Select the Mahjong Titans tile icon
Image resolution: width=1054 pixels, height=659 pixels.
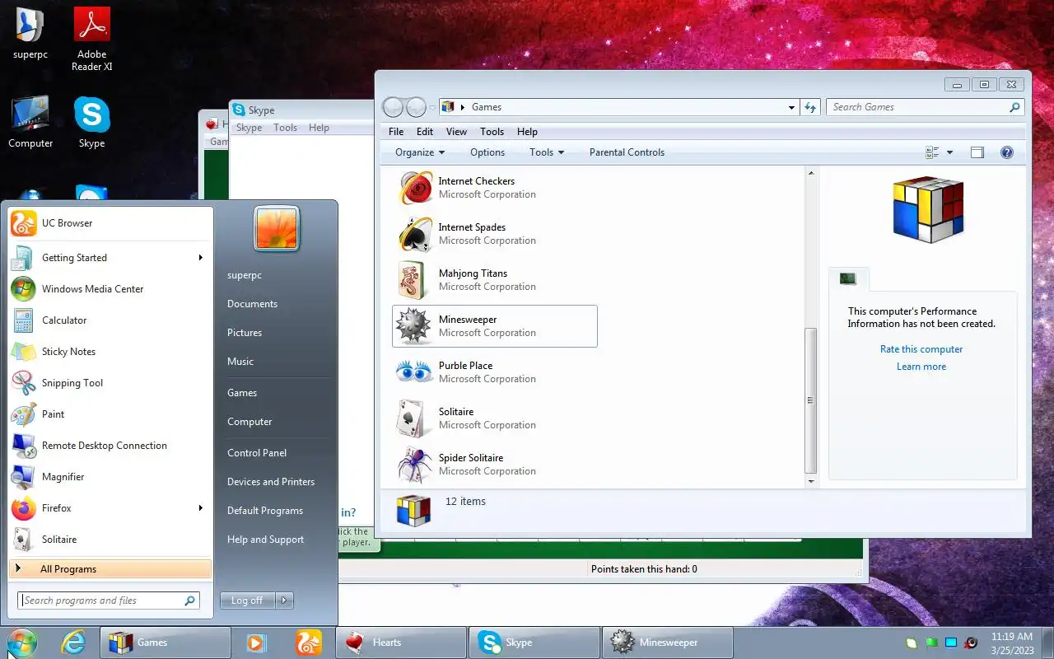tap(413, 280)
